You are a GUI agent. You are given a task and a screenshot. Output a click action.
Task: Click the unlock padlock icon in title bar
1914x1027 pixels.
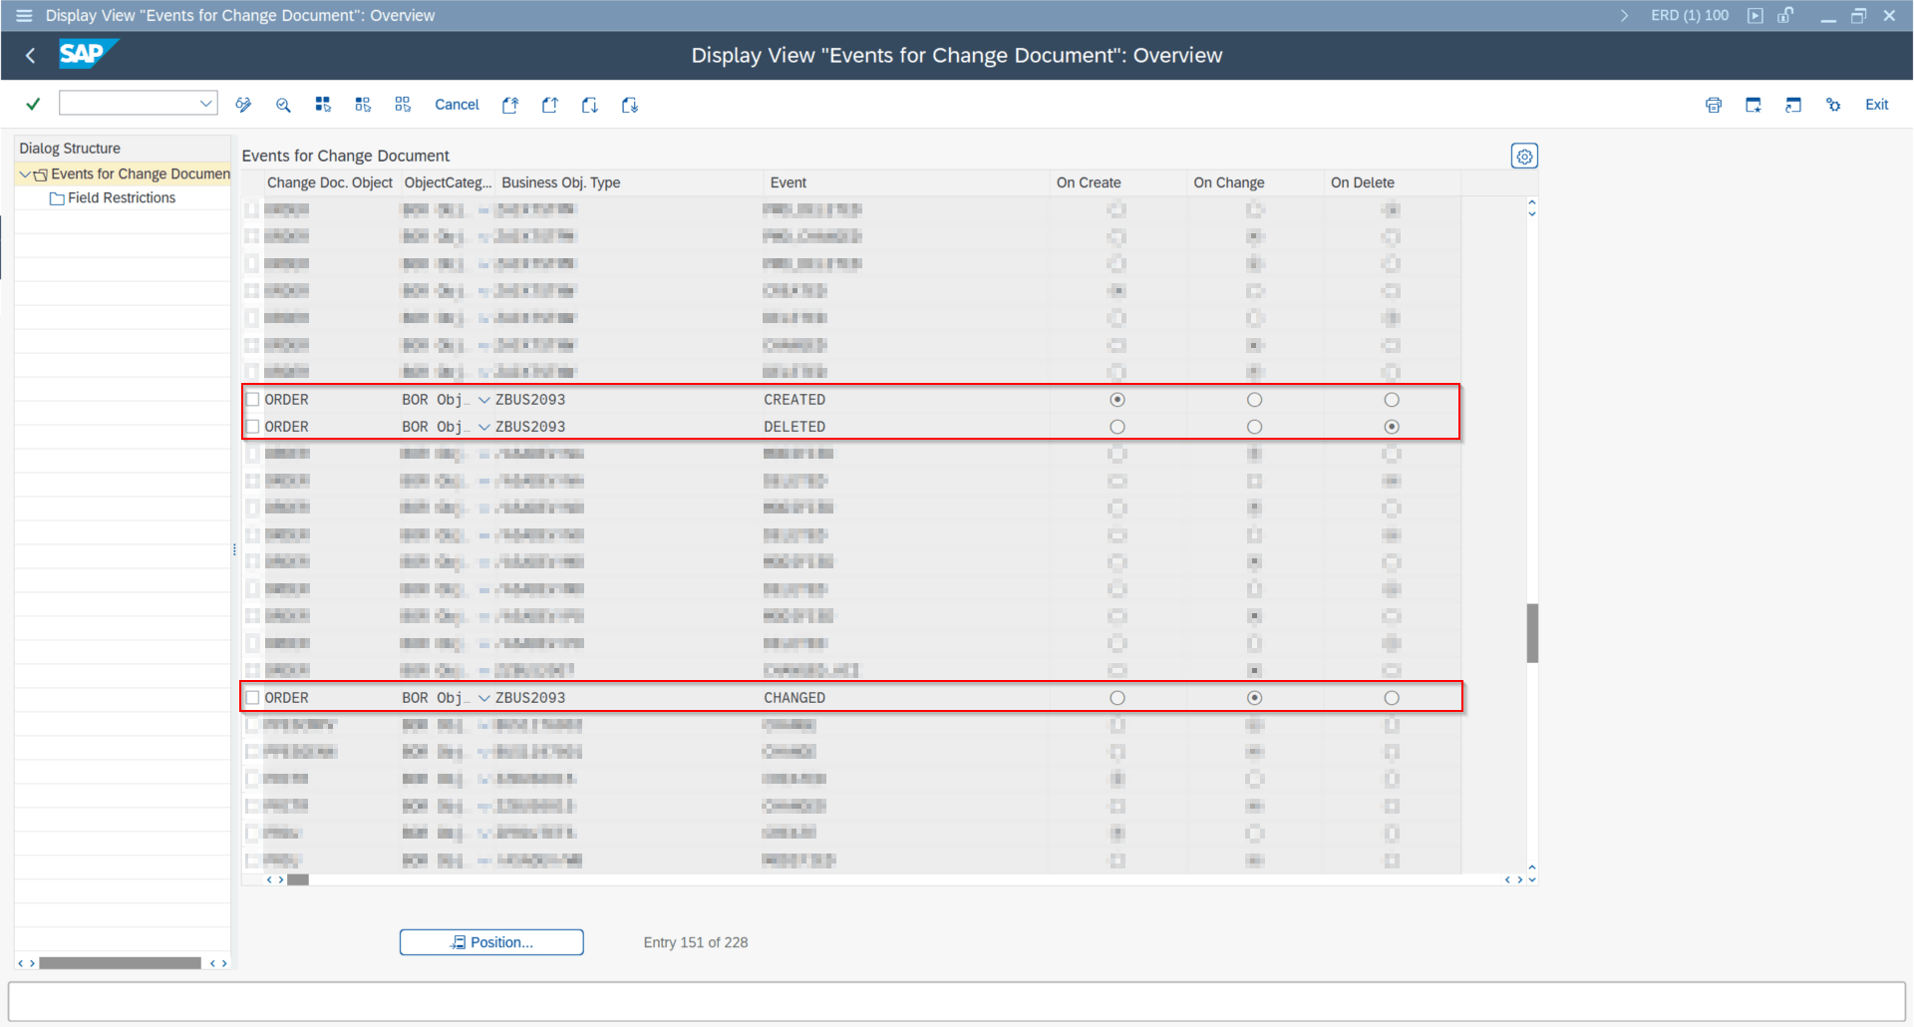point(1785,15)
